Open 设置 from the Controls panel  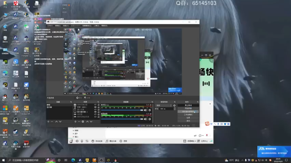pos(188,118)
